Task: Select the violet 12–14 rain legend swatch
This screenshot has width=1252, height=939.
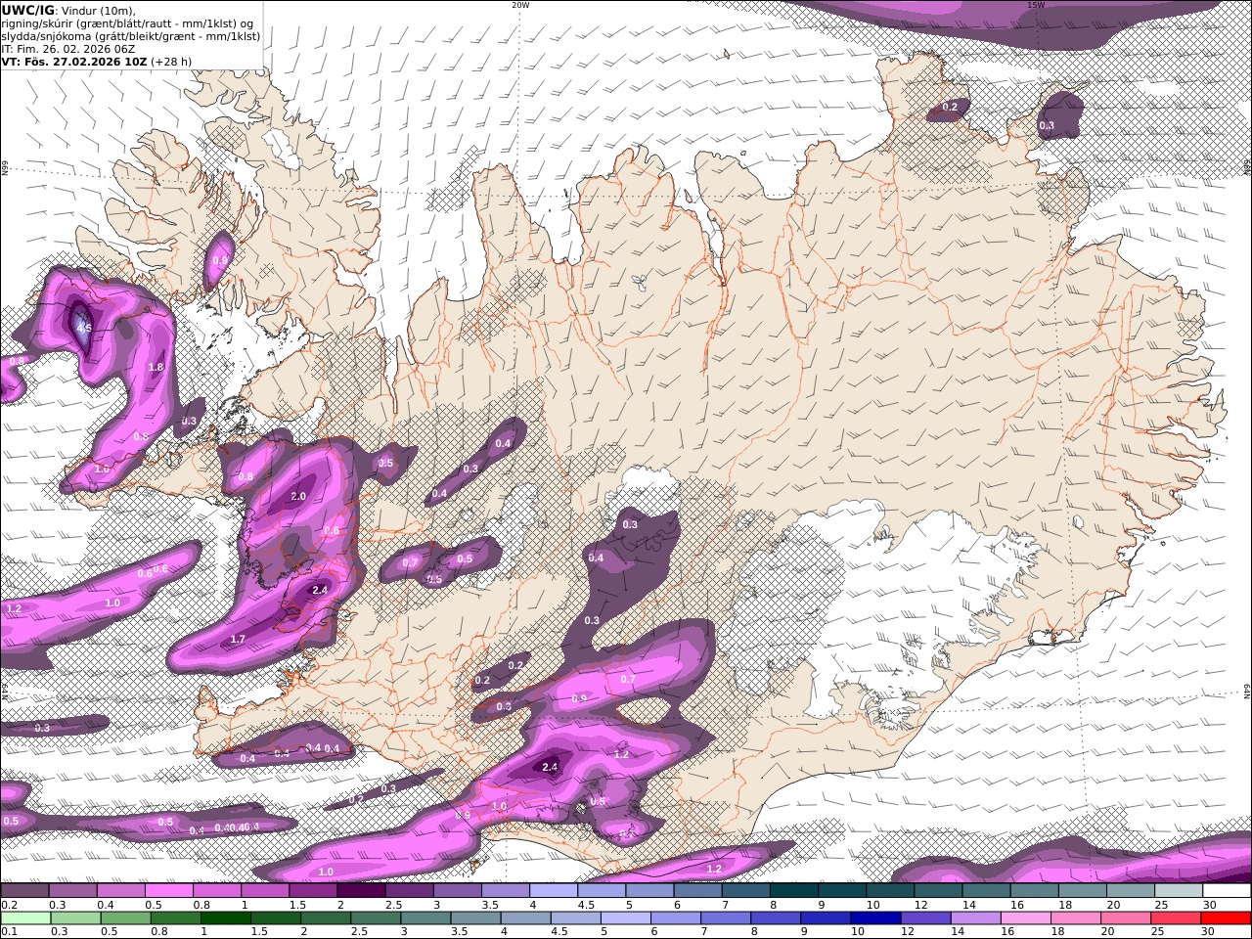Action: tap(925, 918)
